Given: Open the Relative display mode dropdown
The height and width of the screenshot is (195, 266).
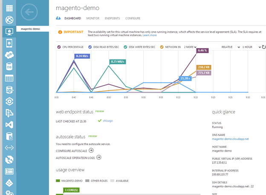Looking at the screenshot, I should click(230, 47).
